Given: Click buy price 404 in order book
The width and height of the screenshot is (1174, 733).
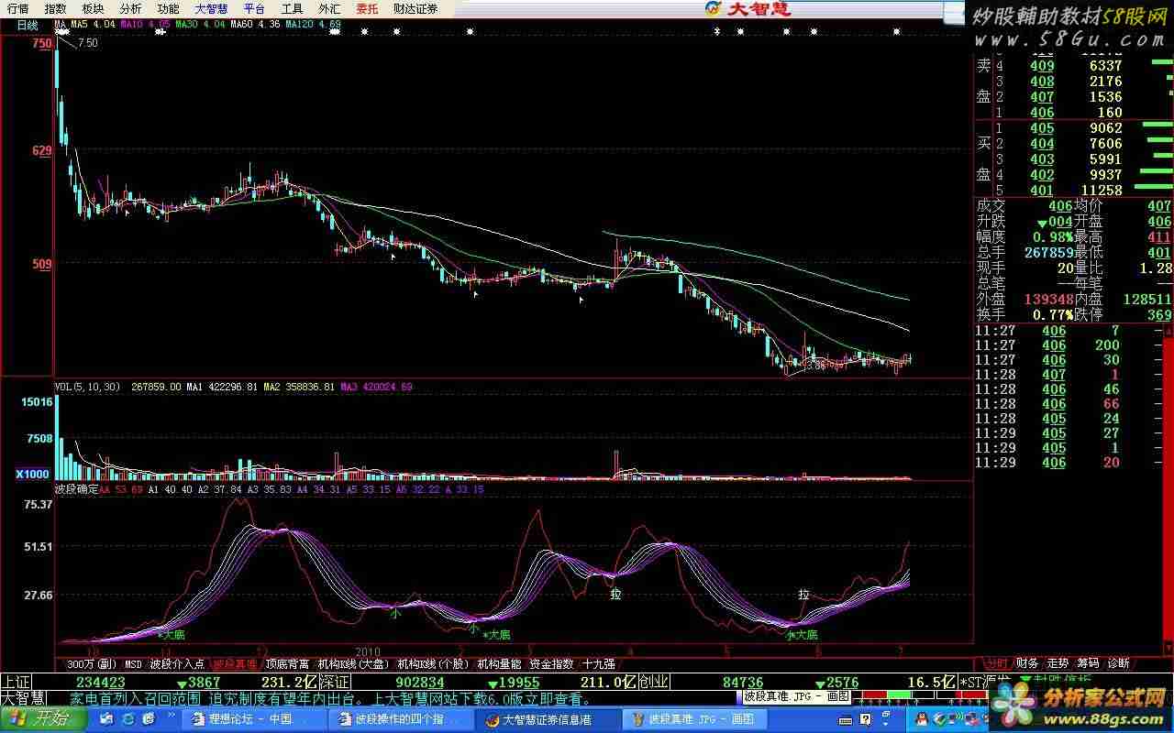Looking at the screenshot, I should [x=1042, y=144].
